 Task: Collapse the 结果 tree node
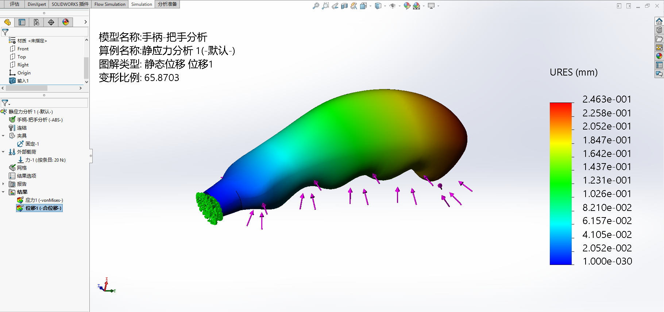[x=3, y=192]
